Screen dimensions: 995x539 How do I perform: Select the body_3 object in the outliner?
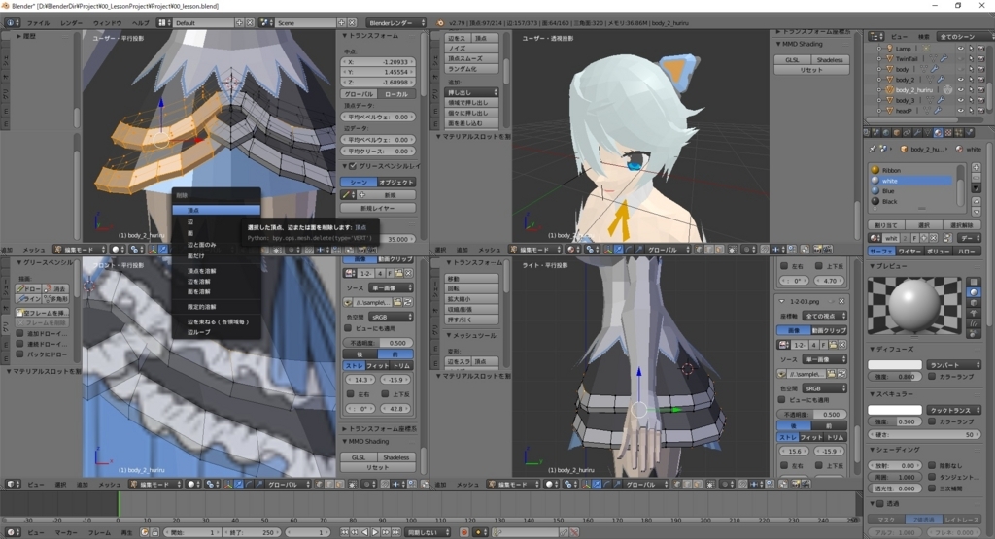pos(905,100)
